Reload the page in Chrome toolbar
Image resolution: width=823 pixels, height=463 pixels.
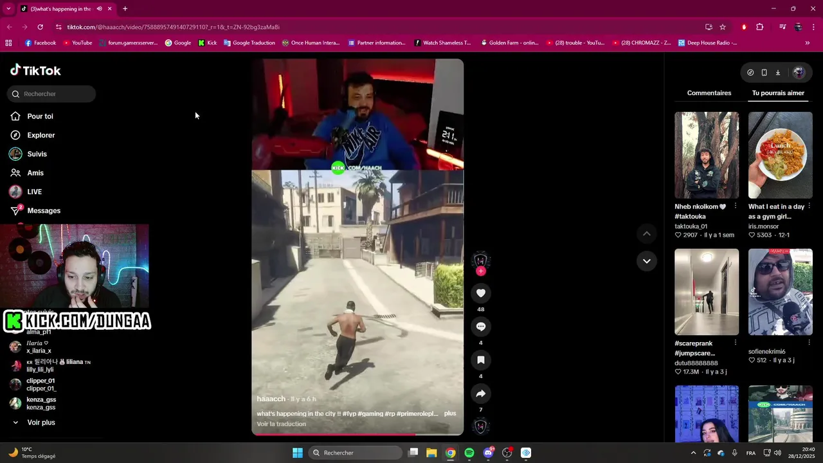pos(41,27)
